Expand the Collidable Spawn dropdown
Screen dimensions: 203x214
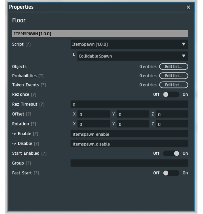click(132, 56)
